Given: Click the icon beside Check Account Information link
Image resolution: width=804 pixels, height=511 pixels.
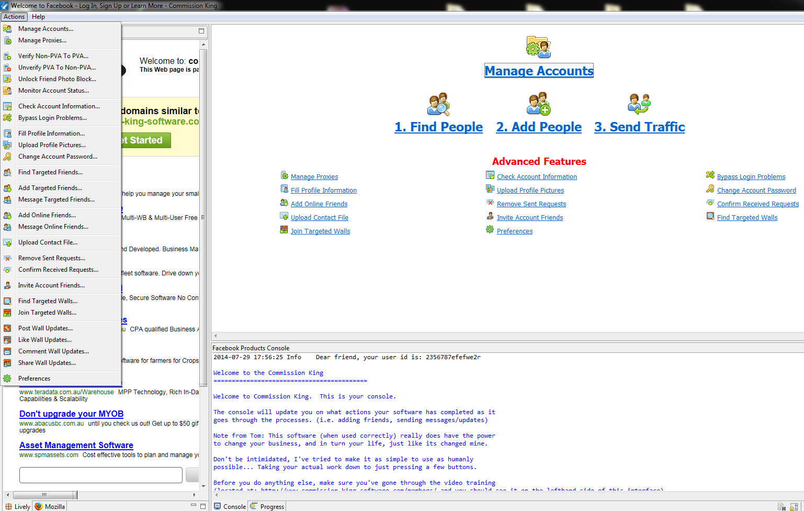Looking at the screenshot, I should [490, 175].
